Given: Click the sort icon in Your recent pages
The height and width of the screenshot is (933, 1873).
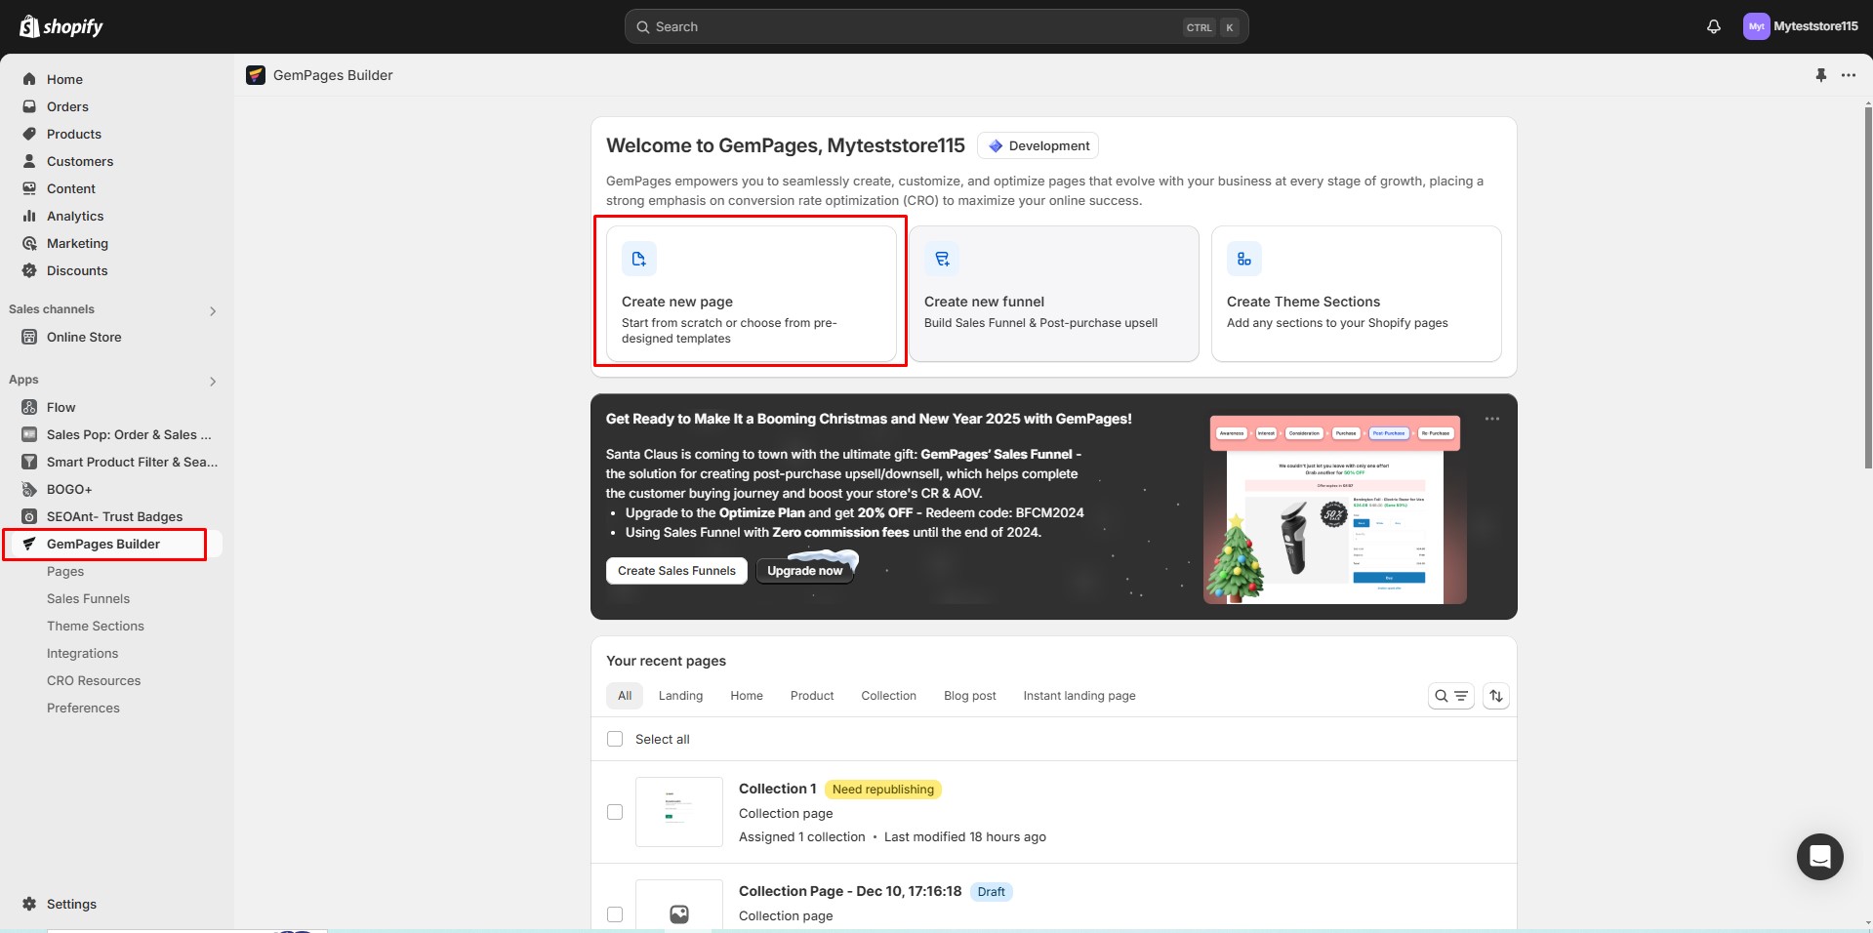Looking at the screenshot, I should pyautogui.click(x=1496, y=696).
